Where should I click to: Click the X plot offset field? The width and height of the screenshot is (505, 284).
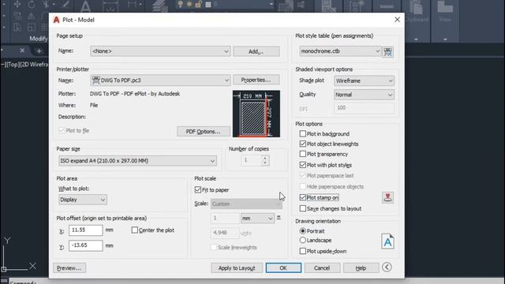tap(86, 230)
